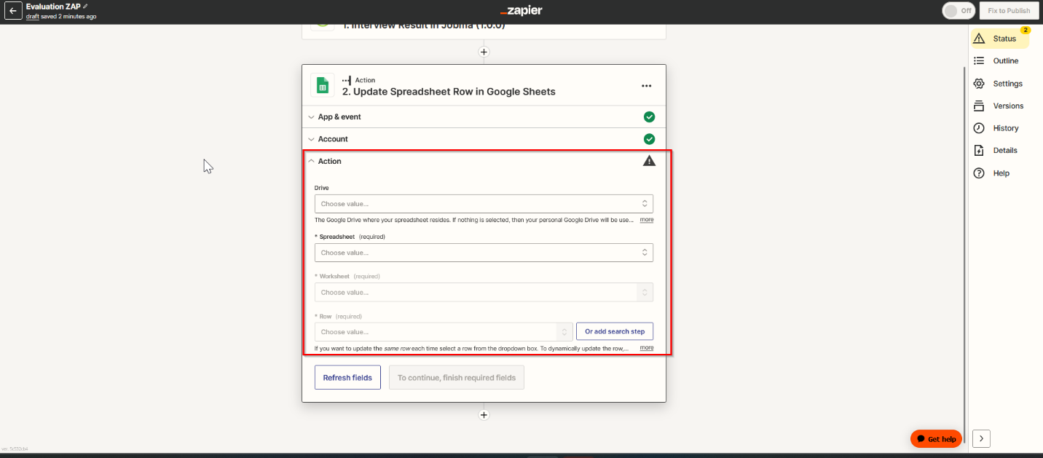1043x458 pixels.
Task: Expand the Account section
Action: pos(484,139)
